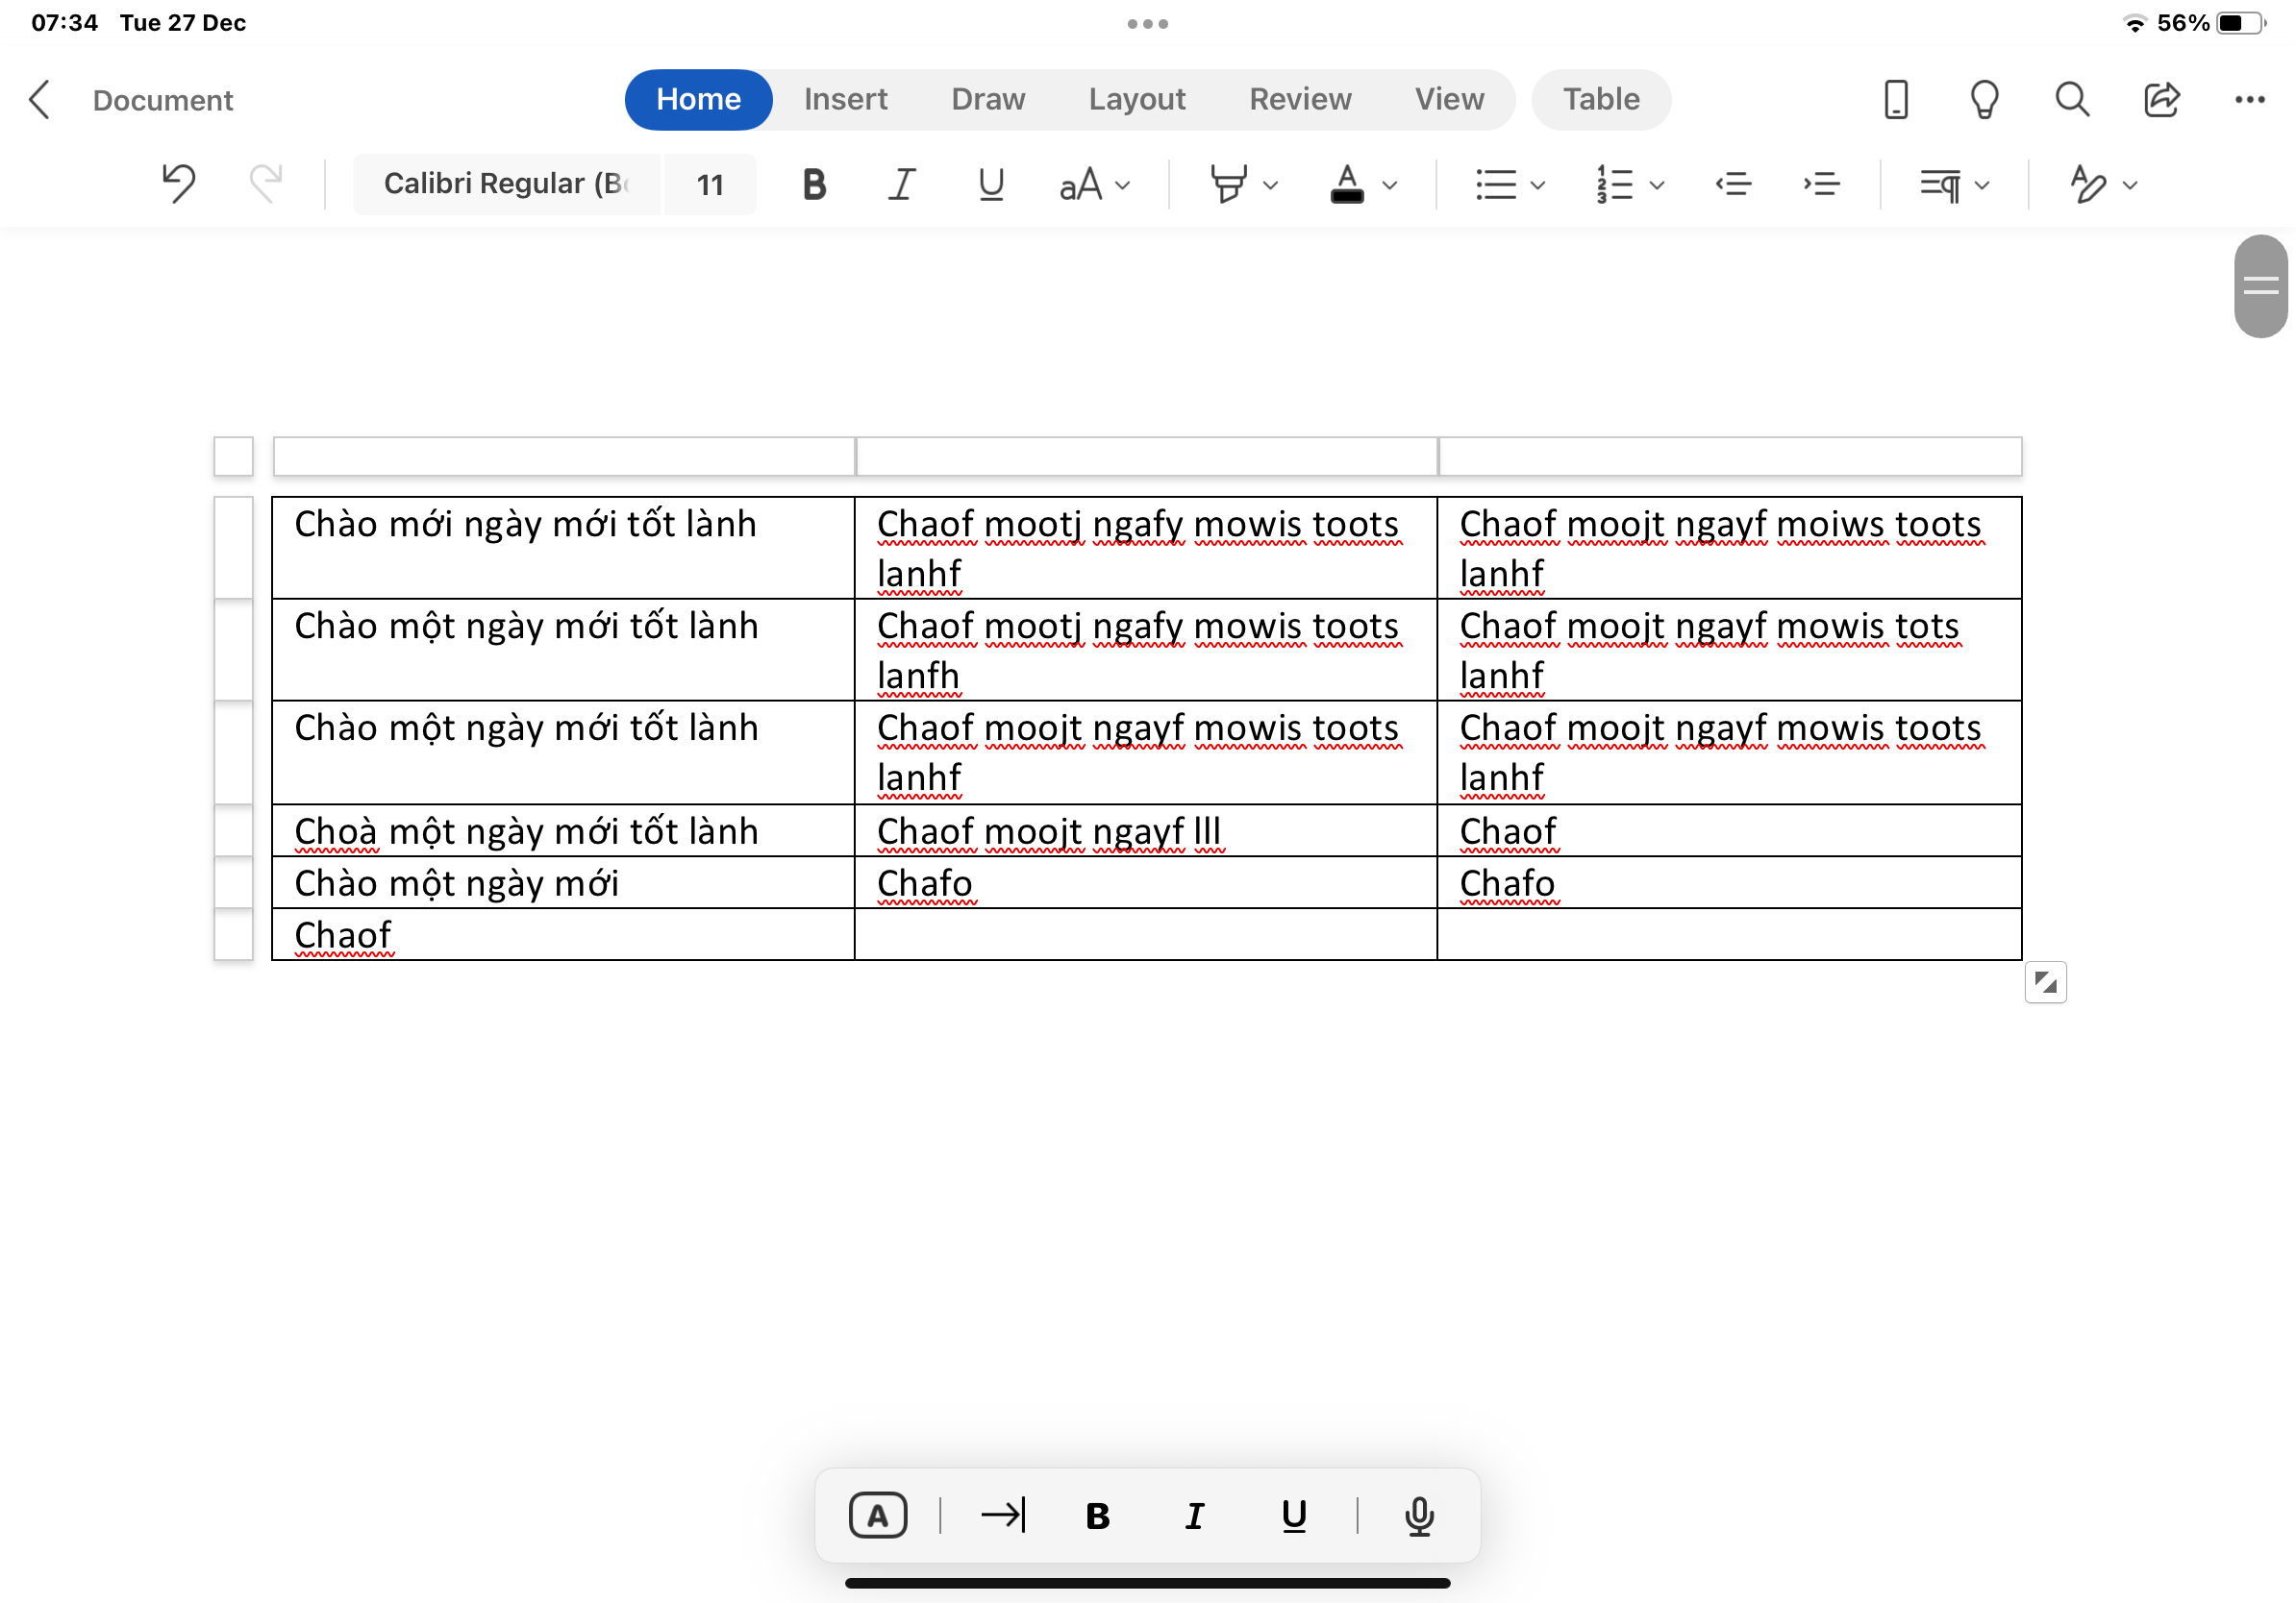Decrease paragraph indent
This screenshot has height=1603, width=2296.
1733,184
